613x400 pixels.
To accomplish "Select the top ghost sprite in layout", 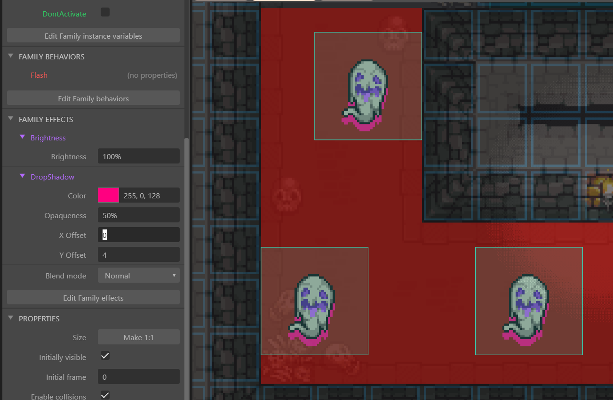I will 367,94.
